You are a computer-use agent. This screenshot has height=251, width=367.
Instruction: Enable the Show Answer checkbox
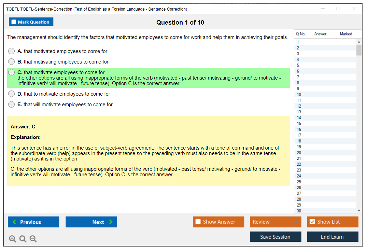198,222
